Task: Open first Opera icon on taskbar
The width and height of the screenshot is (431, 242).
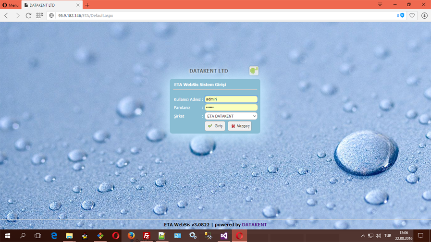Action: (x=116, y=236)
